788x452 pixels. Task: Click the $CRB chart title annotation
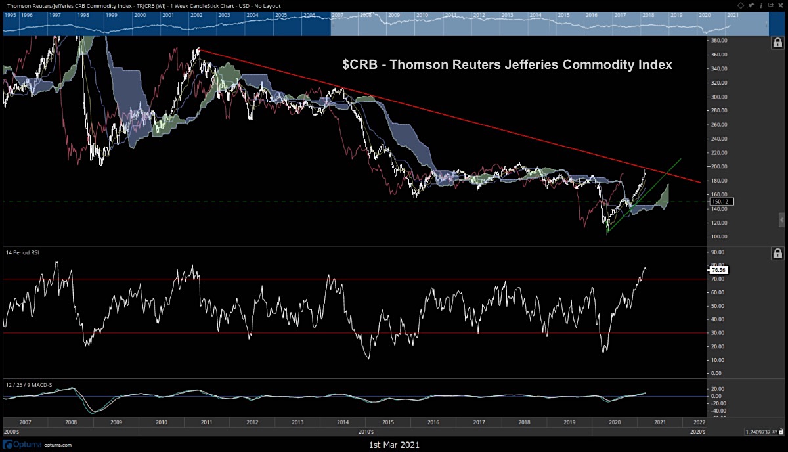tap(507, 65)
